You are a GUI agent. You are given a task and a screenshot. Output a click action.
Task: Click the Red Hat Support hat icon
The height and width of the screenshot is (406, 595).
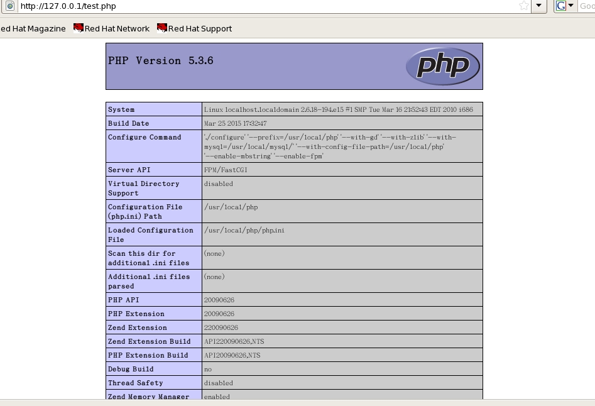tap(161, 28)
